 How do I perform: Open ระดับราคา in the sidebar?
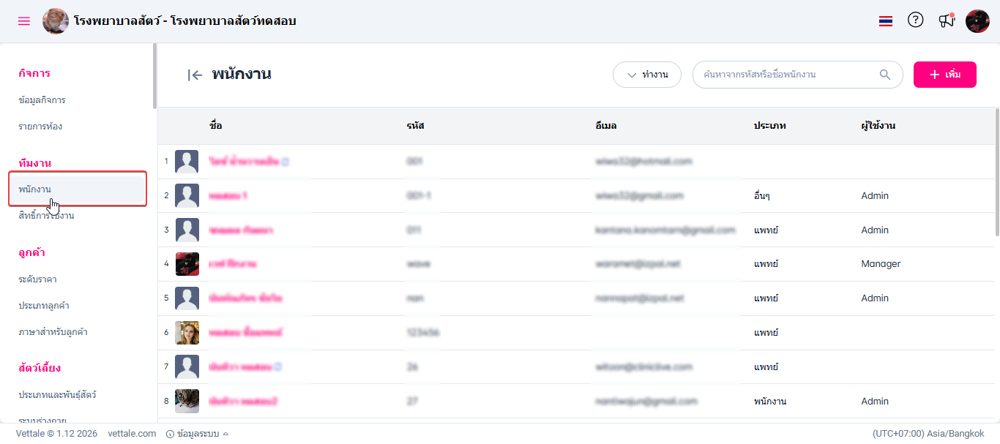coord(37,279)
